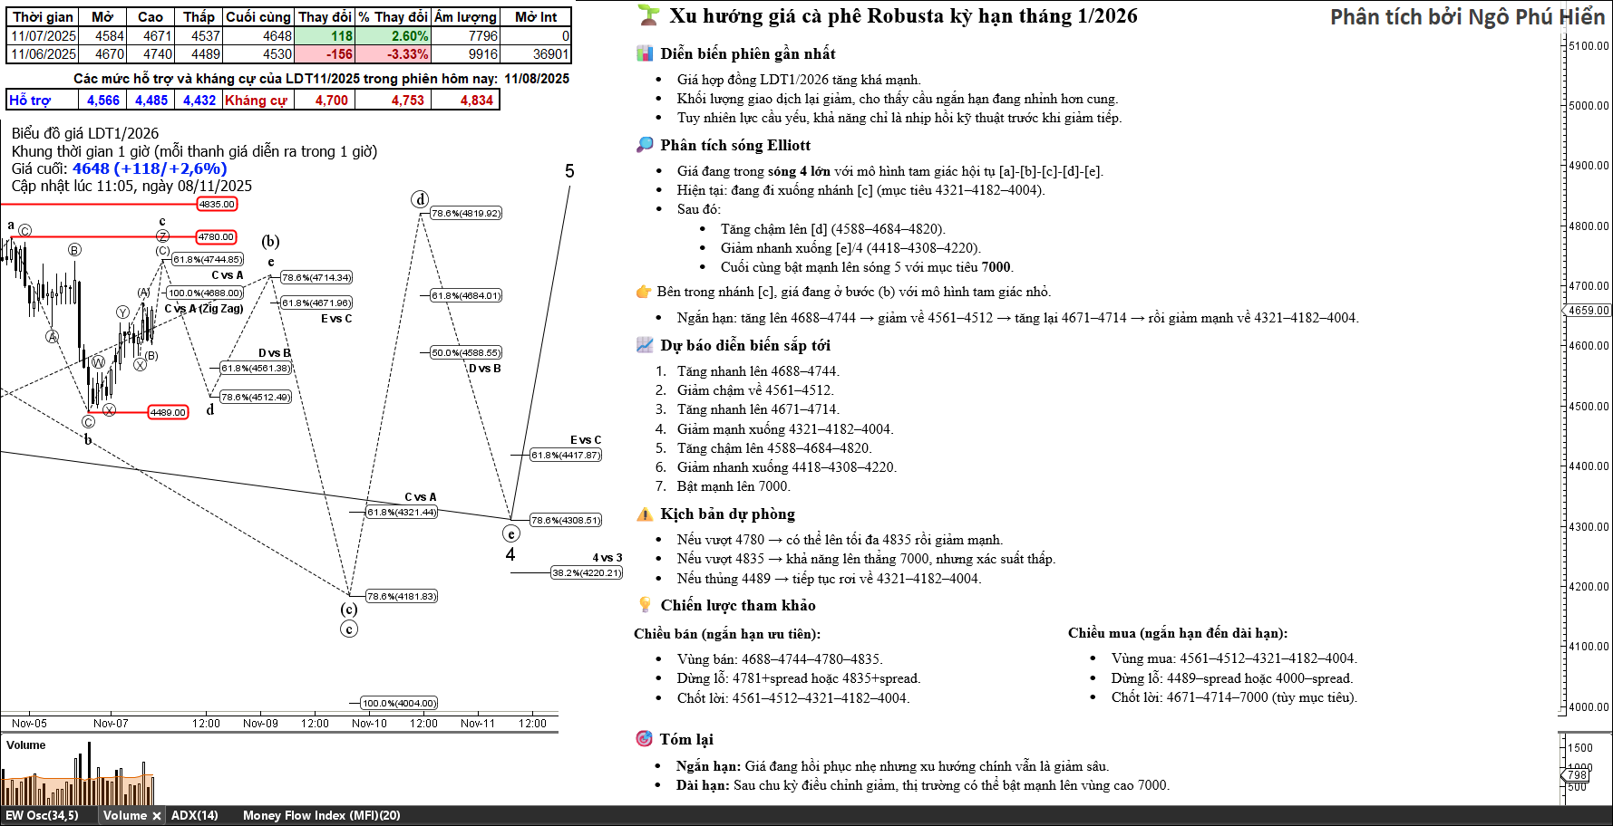This screenshot has height=826, width=1613.
Task: Click the target icon next to Tóm lại
Action: click(x=645, y=739)
